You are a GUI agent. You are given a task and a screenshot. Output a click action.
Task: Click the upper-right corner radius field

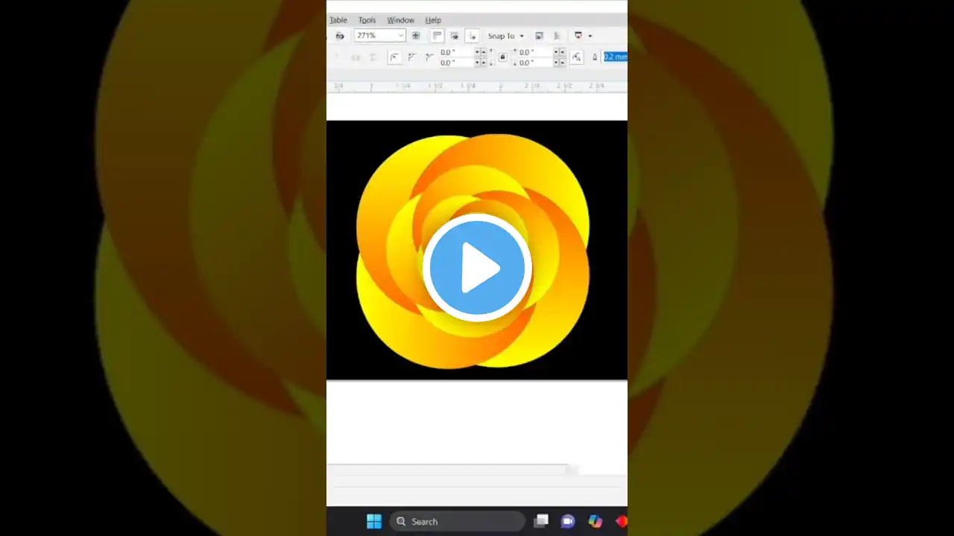[x=535, y=52]
